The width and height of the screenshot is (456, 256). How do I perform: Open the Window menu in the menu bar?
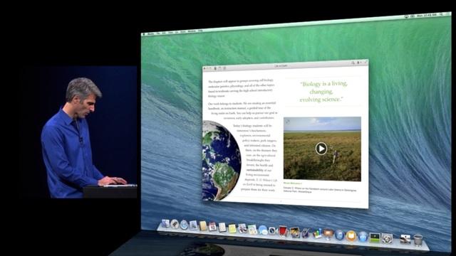click(192, 31)
